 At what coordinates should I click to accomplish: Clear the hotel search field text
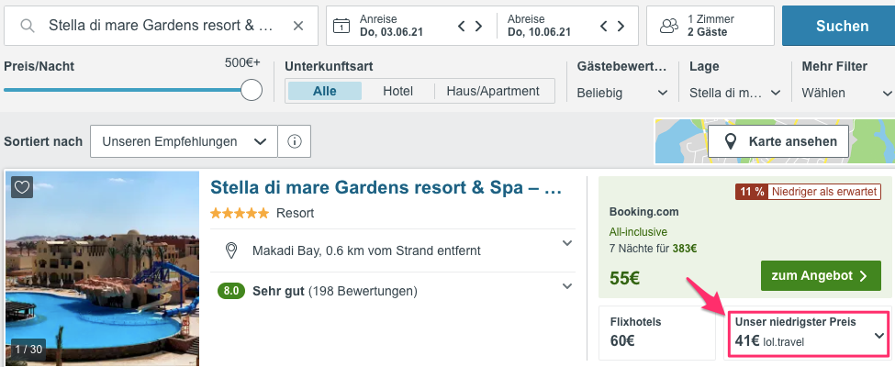pyautogui.click(x=298, y=26)
